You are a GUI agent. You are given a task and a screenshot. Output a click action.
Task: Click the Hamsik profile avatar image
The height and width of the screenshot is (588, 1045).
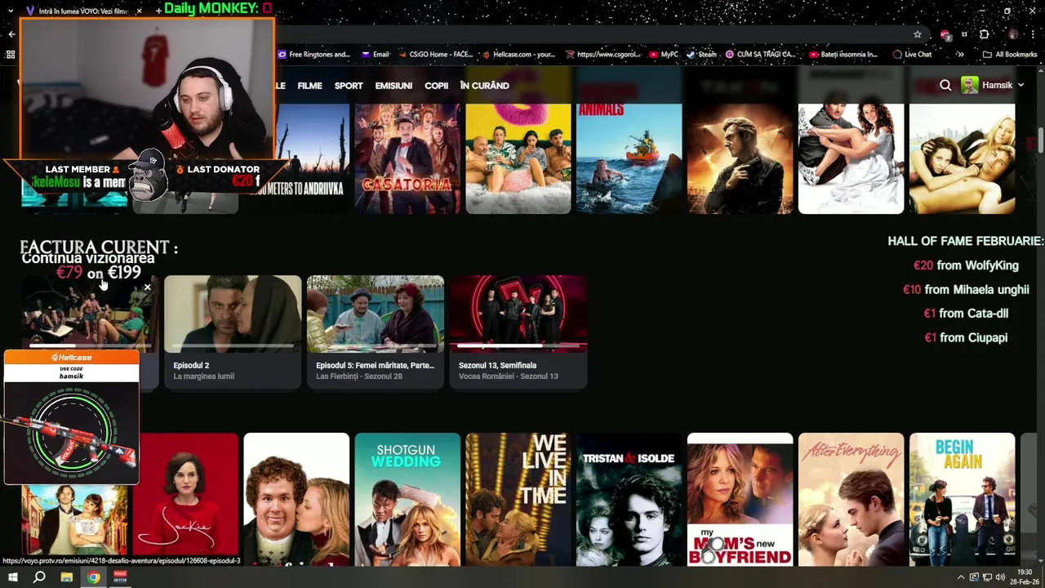(970, 85)
